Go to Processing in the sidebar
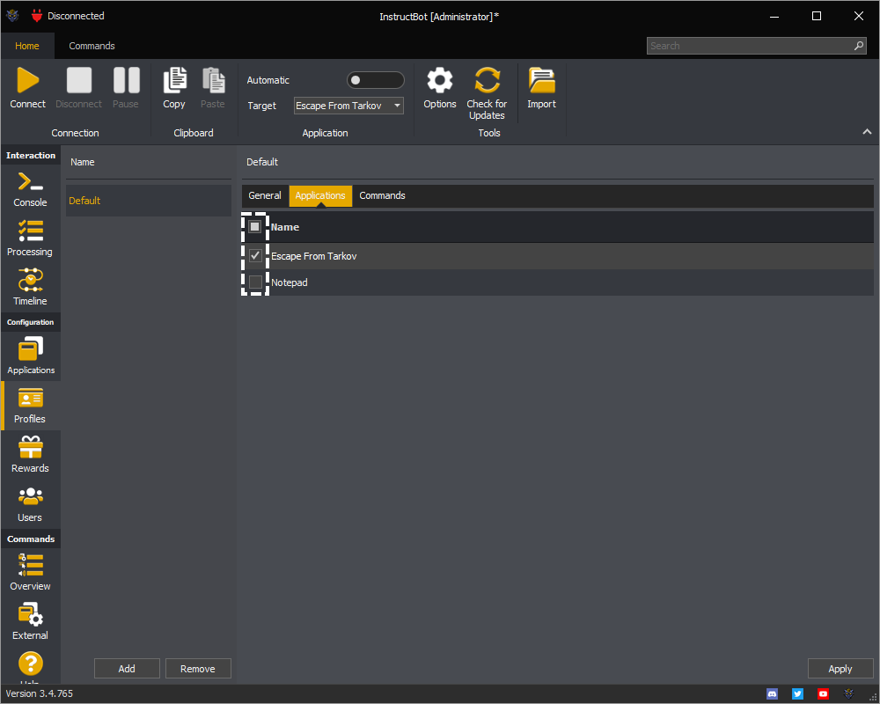The image size is (880, 704). (x=30, y=238)
